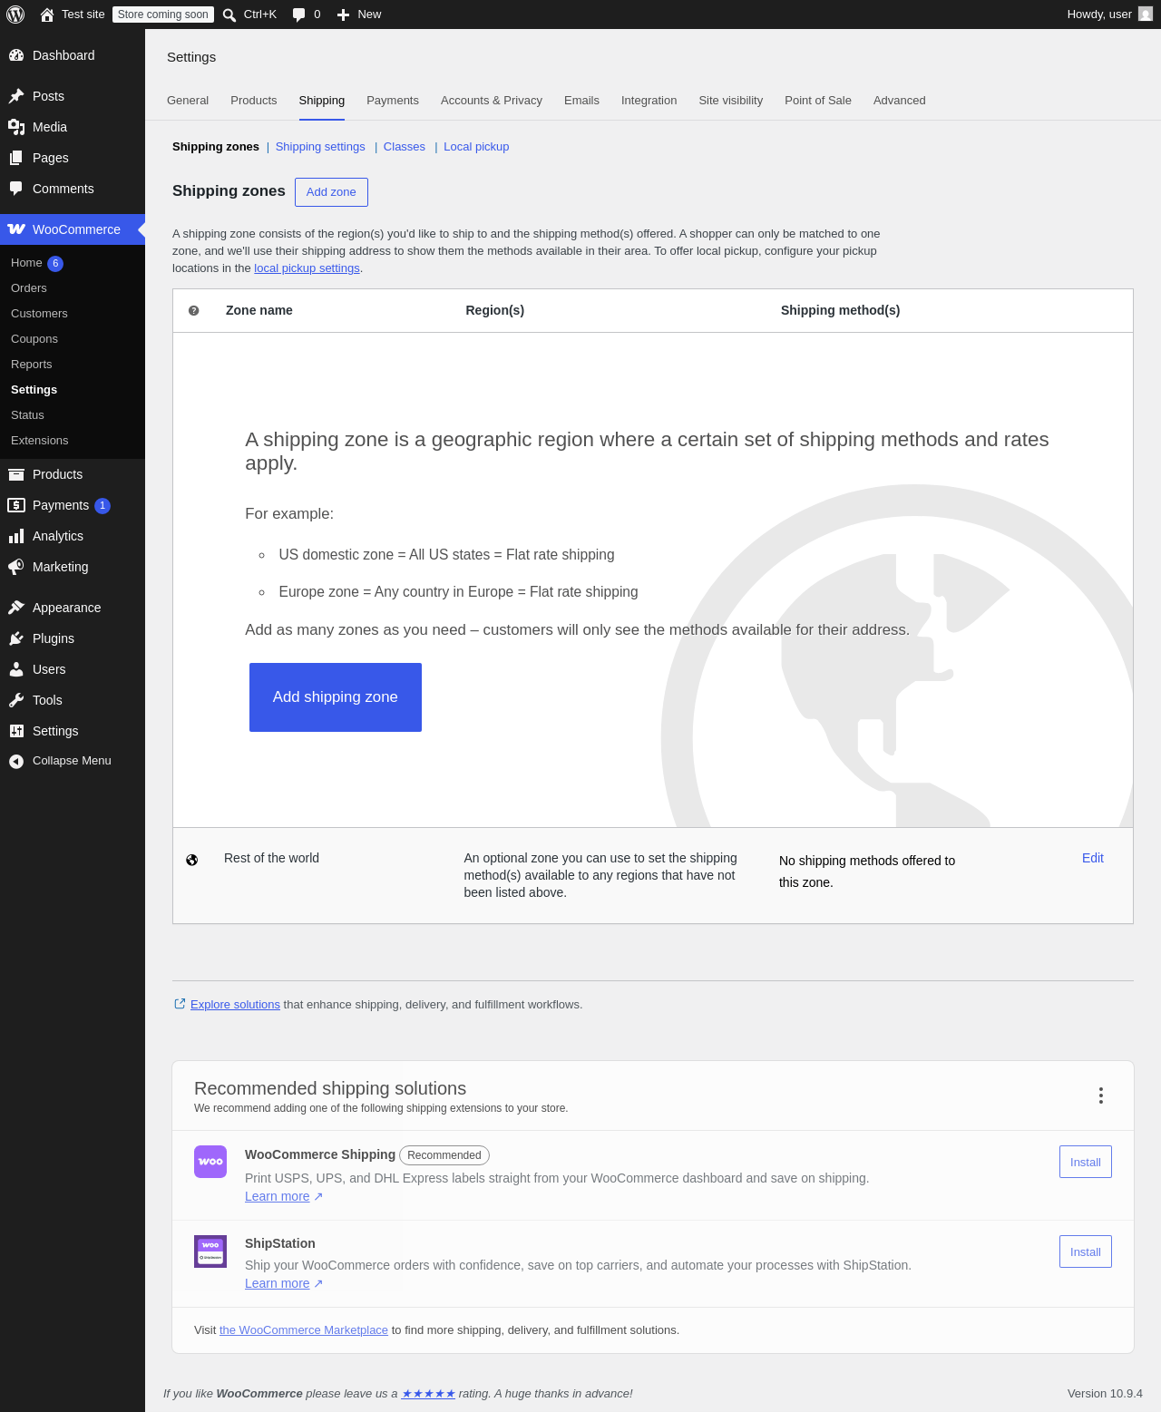Open WooCommerce Orders submenu item

click(29, 288)
